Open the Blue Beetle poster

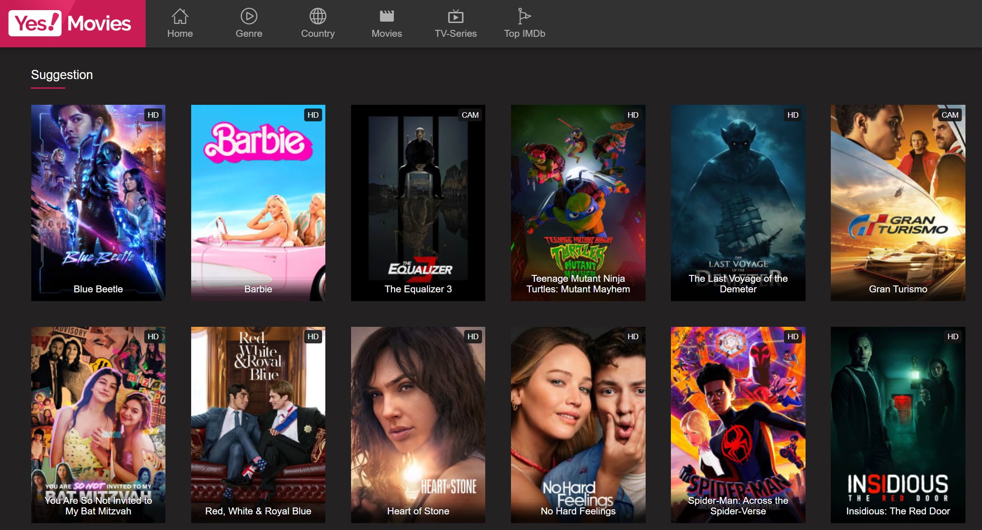[98, 203]
